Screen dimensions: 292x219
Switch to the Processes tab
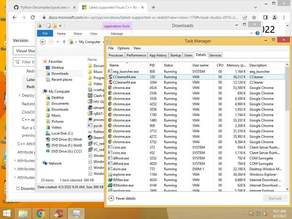[x=116, y=55]
